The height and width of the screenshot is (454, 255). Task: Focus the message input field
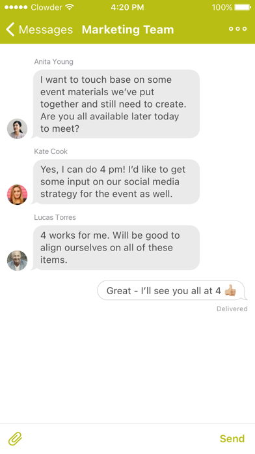coord(121,438)
